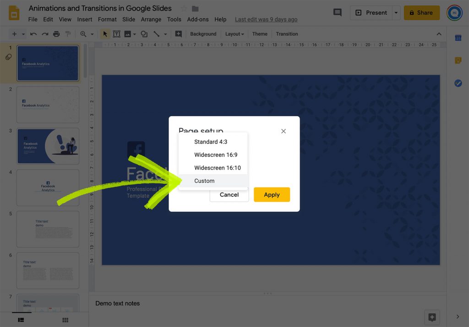Click the Background button
This screenshot has width=469, height=327.
(203, 34)
